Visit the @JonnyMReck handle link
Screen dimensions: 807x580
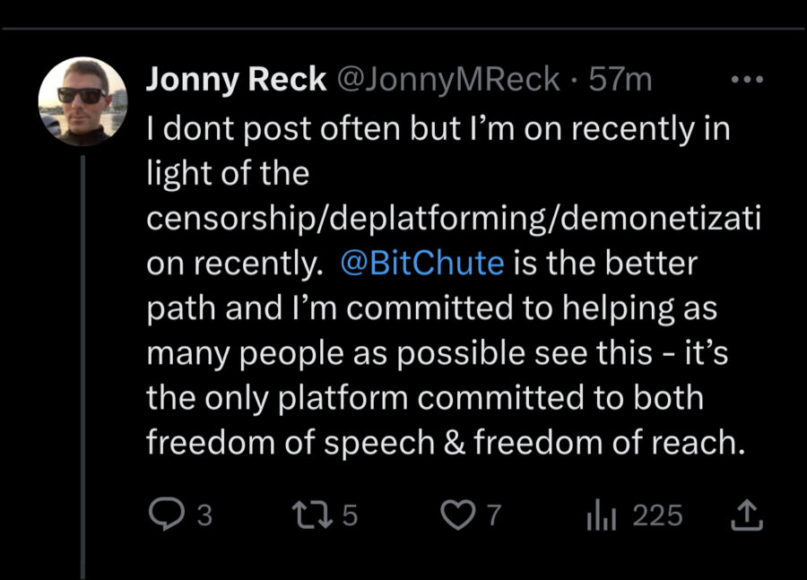447,80
